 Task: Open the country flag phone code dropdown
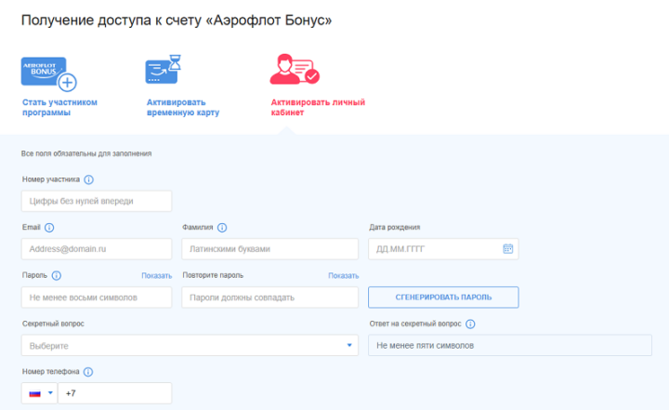point(39,393)
